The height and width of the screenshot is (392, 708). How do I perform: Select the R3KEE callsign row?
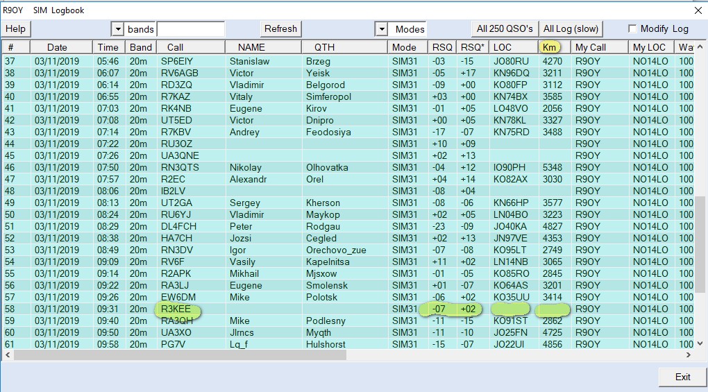click(176, 309)
